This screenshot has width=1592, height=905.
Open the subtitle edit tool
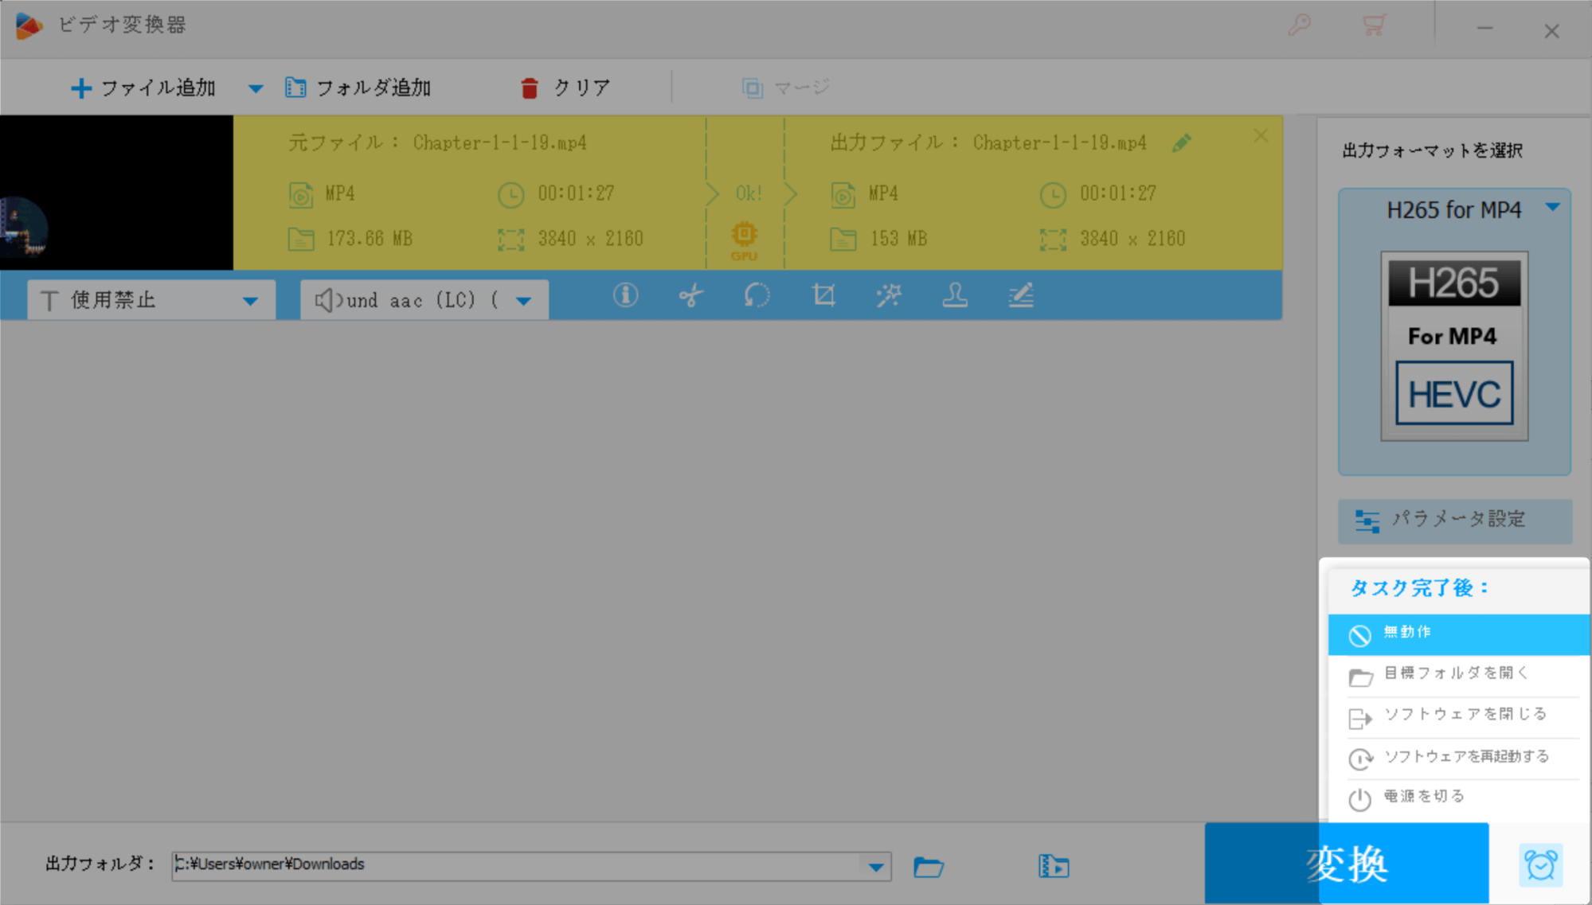click(x=1021, y=295)
